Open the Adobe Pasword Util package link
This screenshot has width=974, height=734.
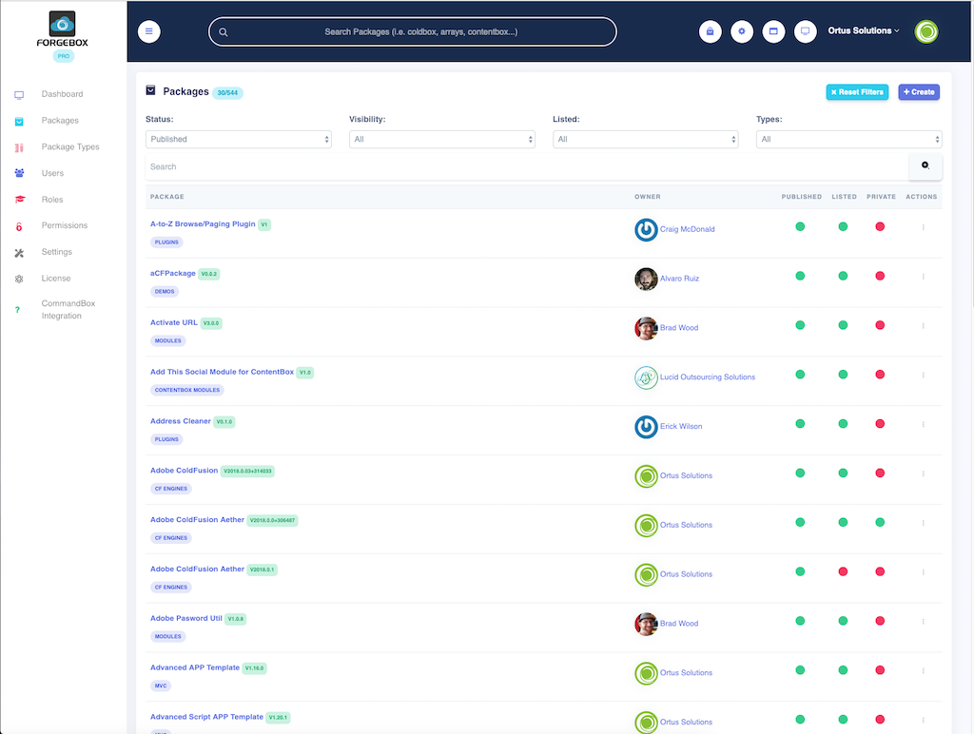tap(185, 618)
